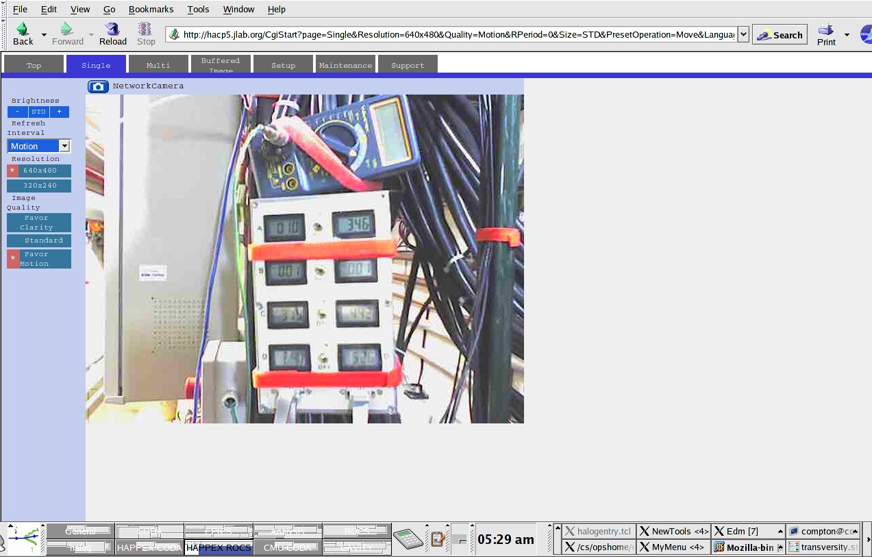This screenshot has width=872, height=557.
Task: Click the clipboard icon in panel
Action: coord(438,539)
